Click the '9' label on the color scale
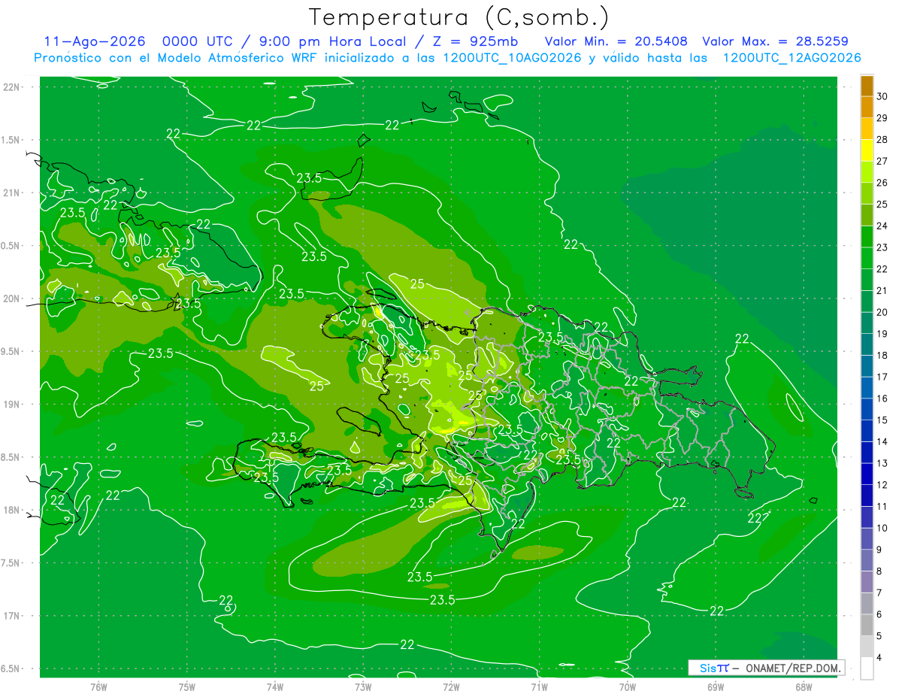902x697 pixels. point(879,550)
